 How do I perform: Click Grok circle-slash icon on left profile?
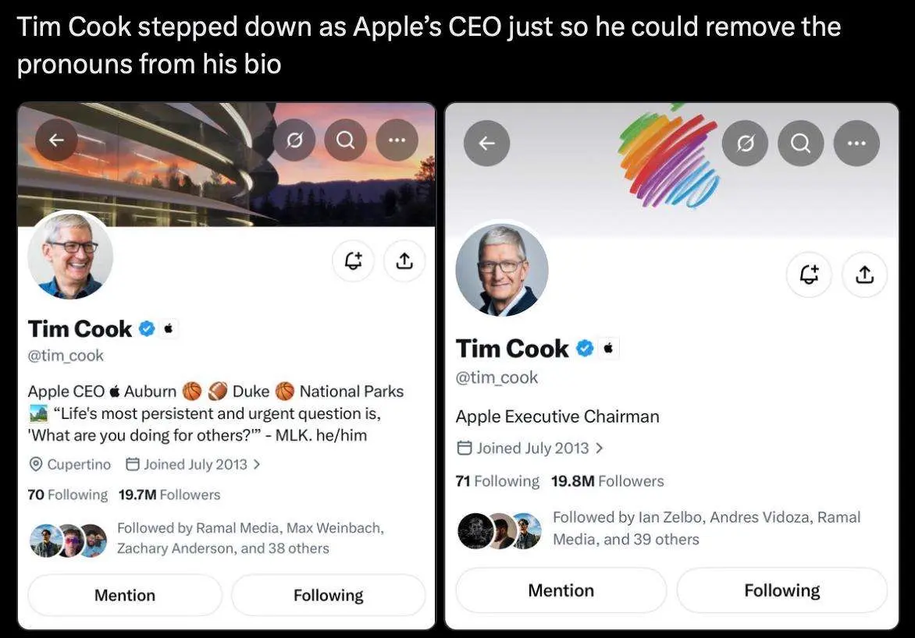point(294,140)
